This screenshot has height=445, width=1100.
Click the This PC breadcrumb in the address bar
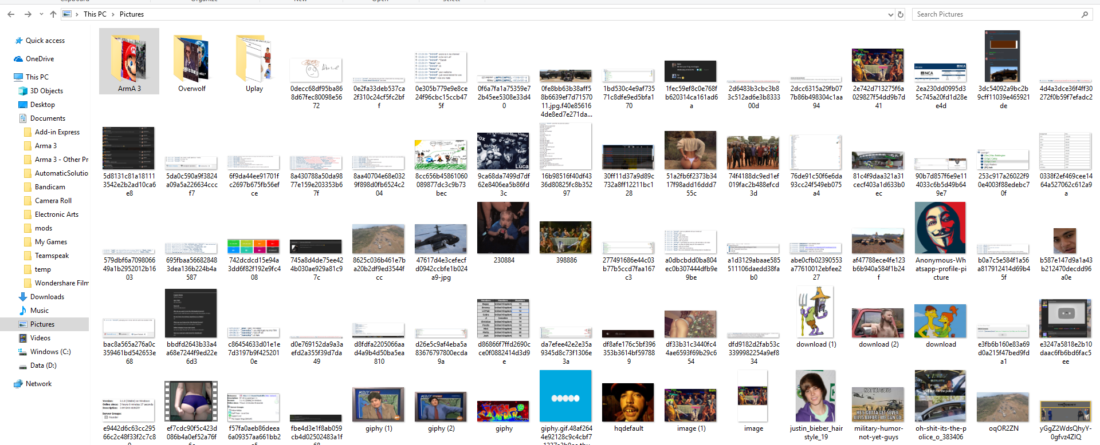[95, 14]
